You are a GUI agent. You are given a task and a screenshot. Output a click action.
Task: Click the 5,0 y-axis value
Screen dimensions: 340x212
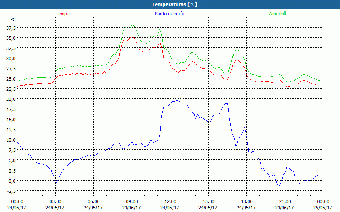click(12, 160)
